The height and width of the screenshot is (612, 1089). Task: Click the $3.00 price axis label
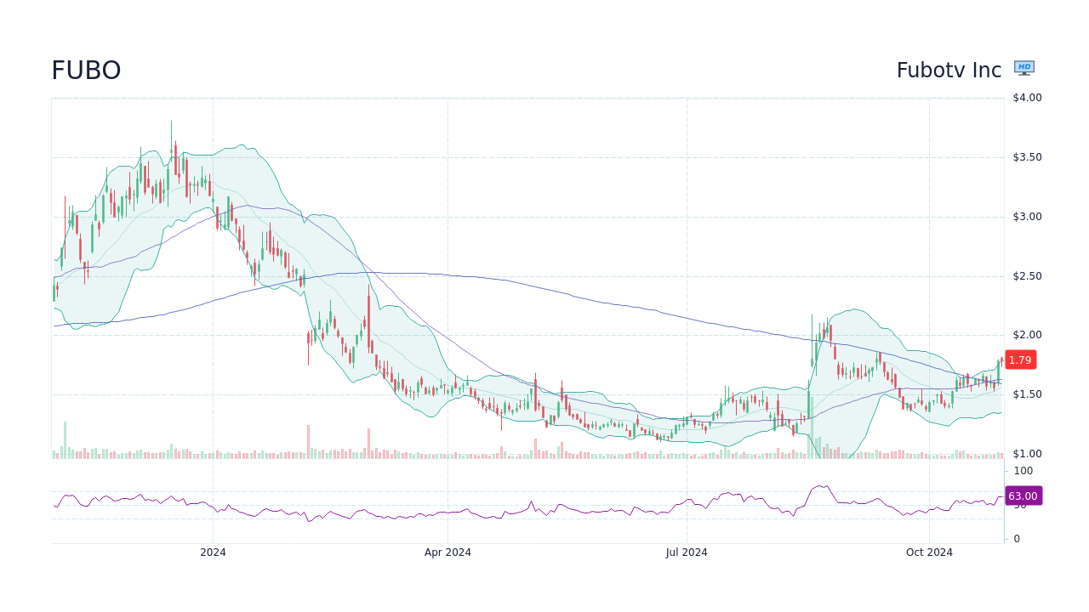click(x=1027, y=217)
